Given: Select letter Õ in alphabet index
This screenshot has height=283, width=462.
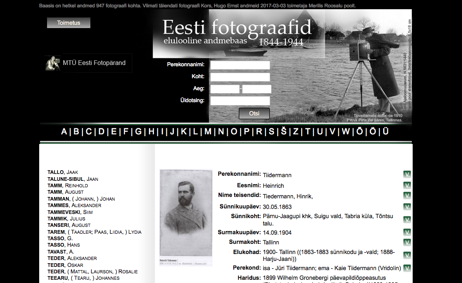Looking at the screenshot, I should [360, 131].
